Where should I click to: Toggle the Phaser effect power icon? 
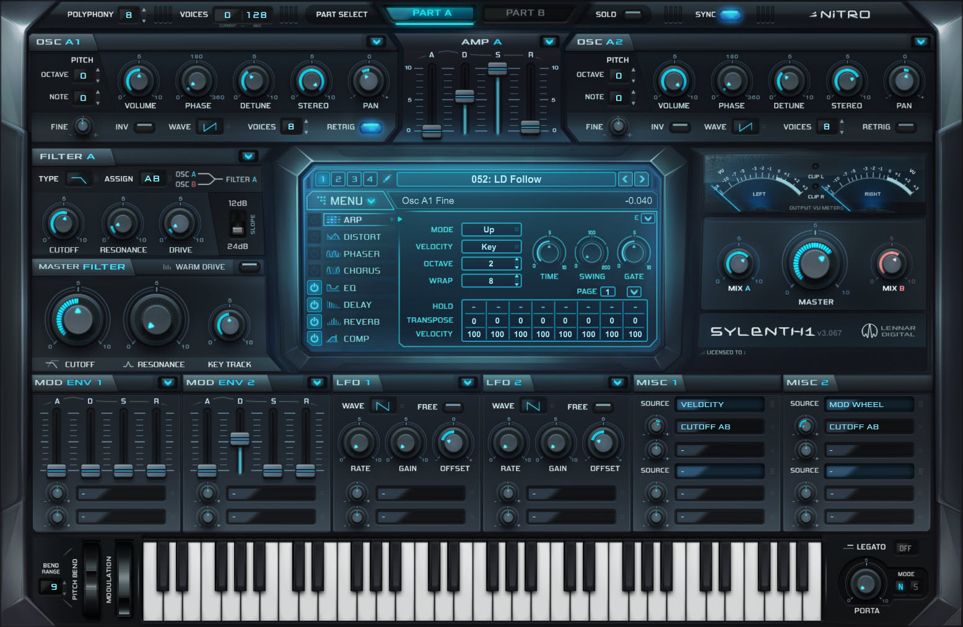click(315, 254)
